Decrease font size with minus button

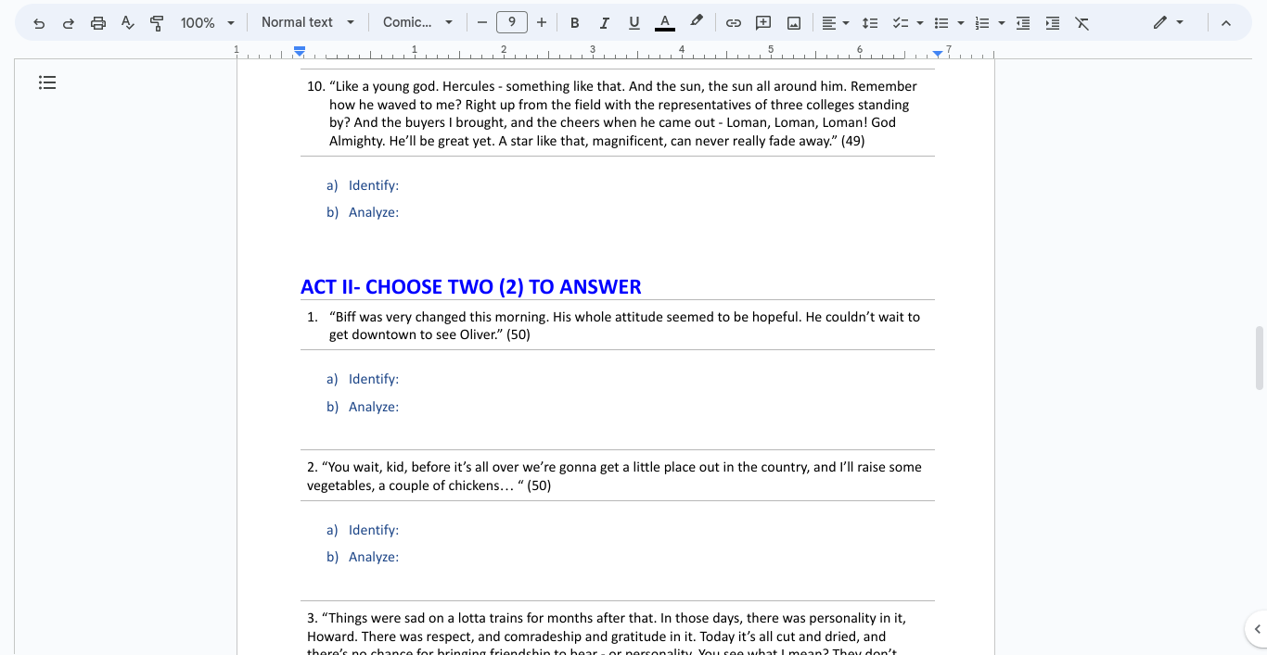tap(482, 23)
